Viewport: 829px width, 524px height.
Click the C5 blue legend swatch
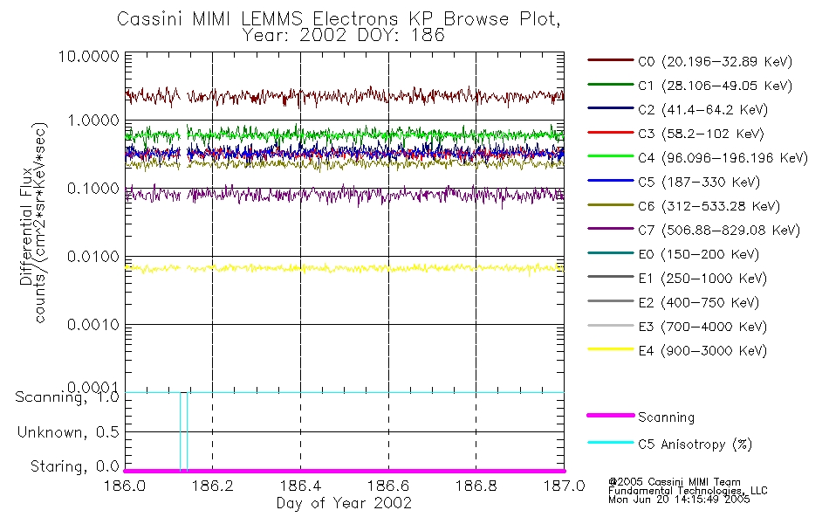click(610, 181)
